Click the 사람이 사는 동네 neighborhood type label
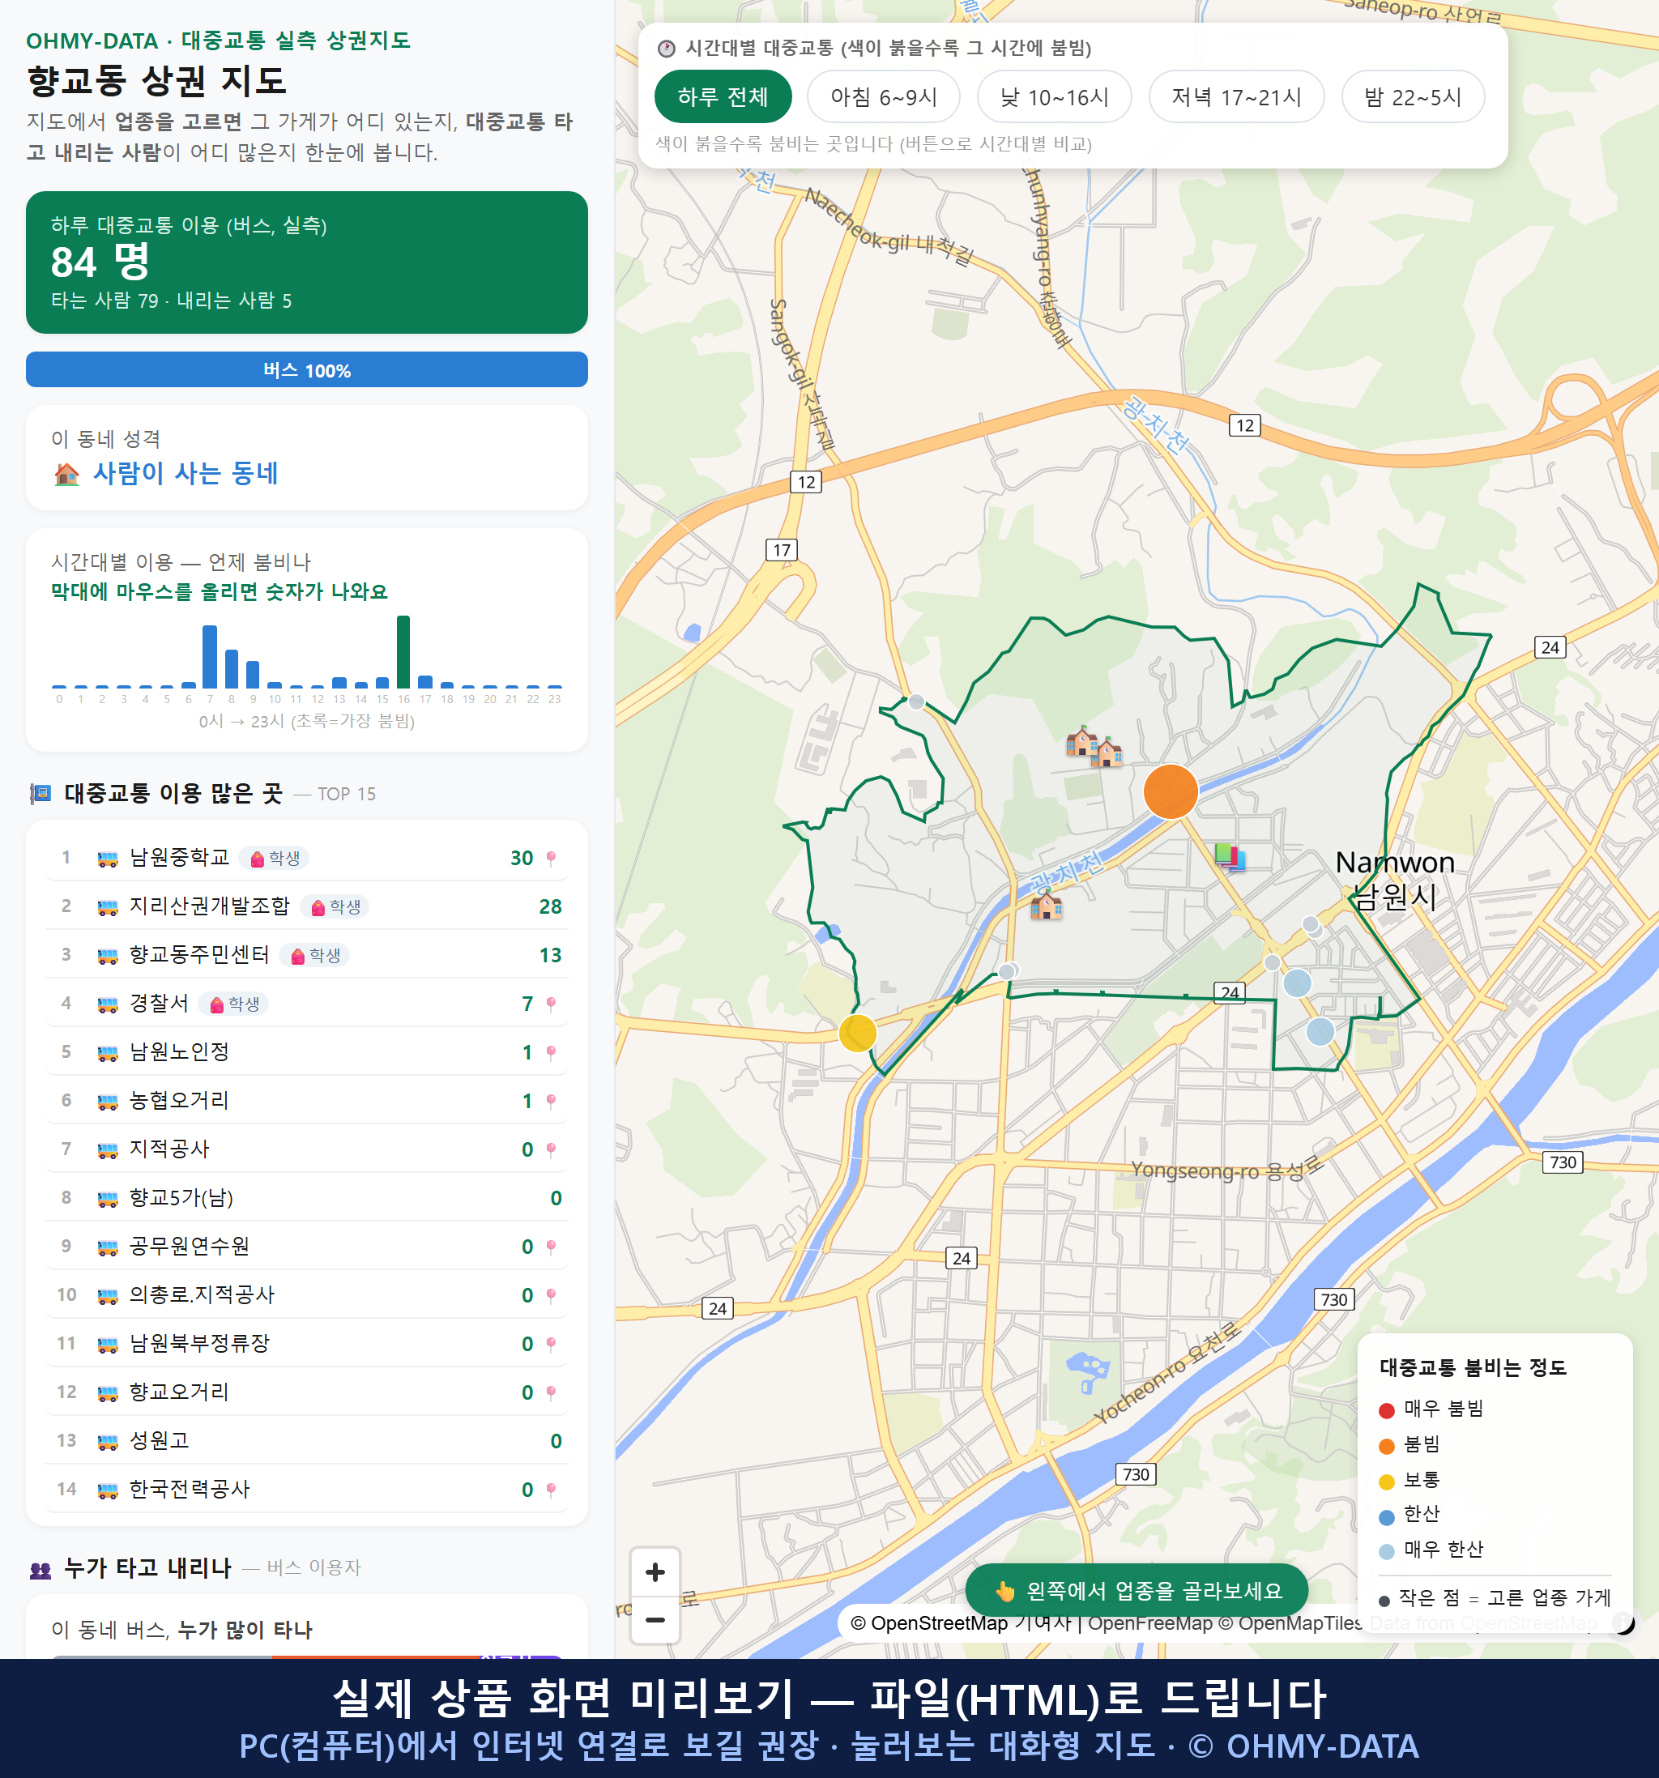The height and width of the screenshot is (1778, 1659). 186,473
